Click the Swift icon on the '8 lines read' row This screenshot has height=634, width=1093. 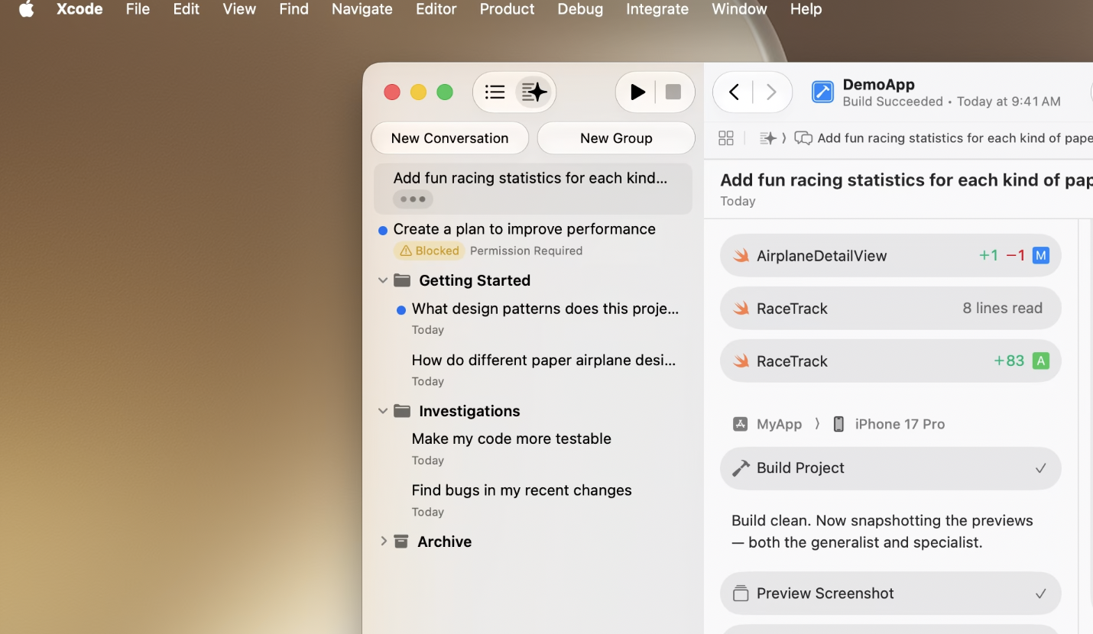(x=741, y=309)
